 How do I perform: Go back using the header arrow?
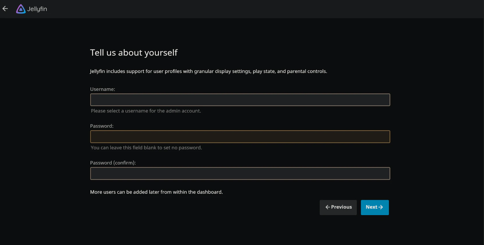(5, 9)
